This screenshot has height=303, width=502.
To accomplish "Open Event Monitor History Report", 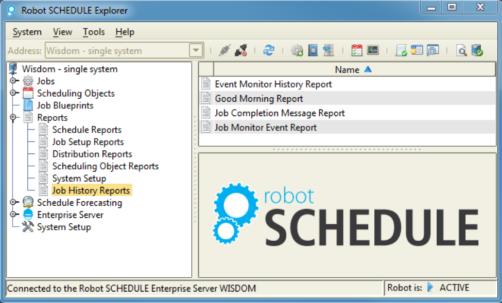I will point(273,84).
